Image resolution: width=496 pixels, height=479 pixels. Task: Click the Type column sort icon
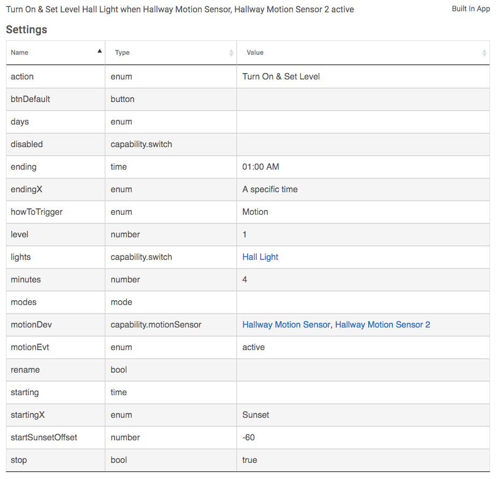pyautogui.click(x=231, y=53)
